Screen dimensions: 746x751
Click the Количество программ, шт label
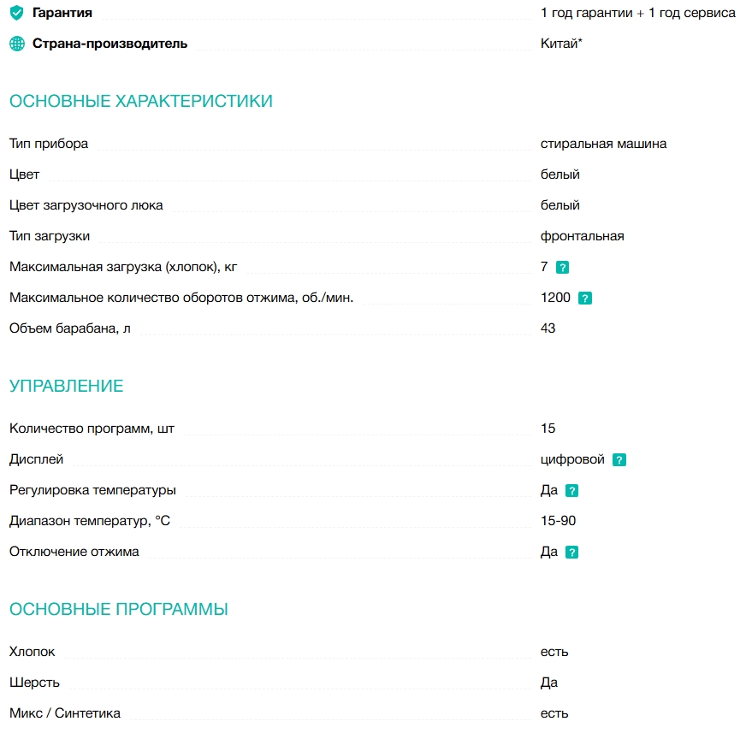(92, 429)
